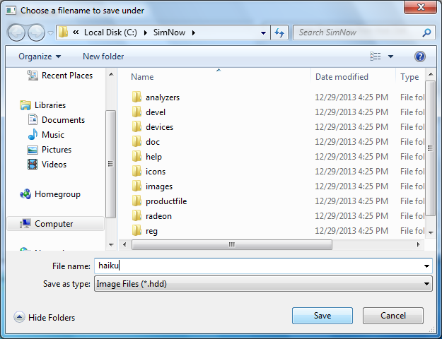Open the Music library
This screenshot has height=339, width=442.
(x=53, y=135)
